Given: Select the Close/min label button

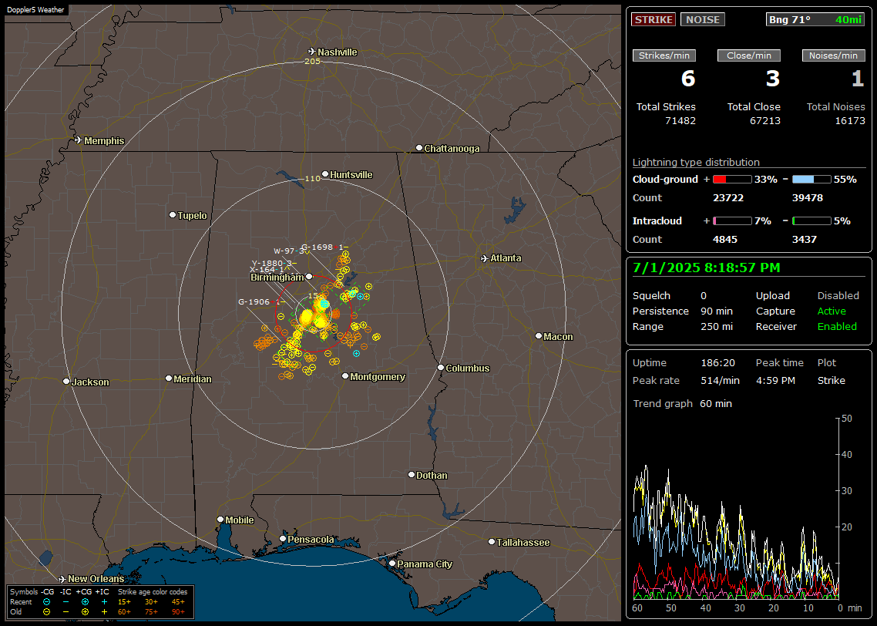Looking at the screenshot, I should [x=749, y=56].
